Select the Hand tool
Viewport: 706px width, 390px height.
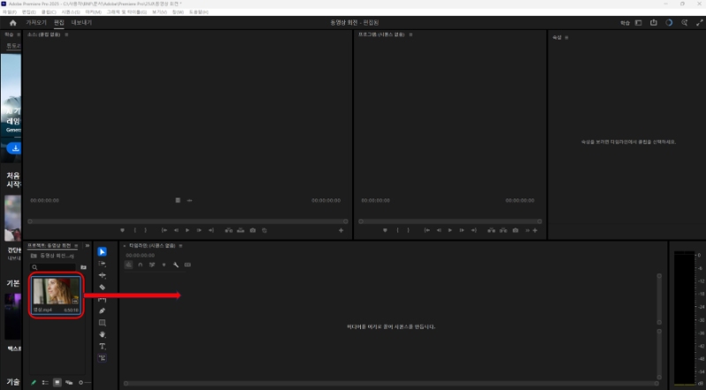102,334
